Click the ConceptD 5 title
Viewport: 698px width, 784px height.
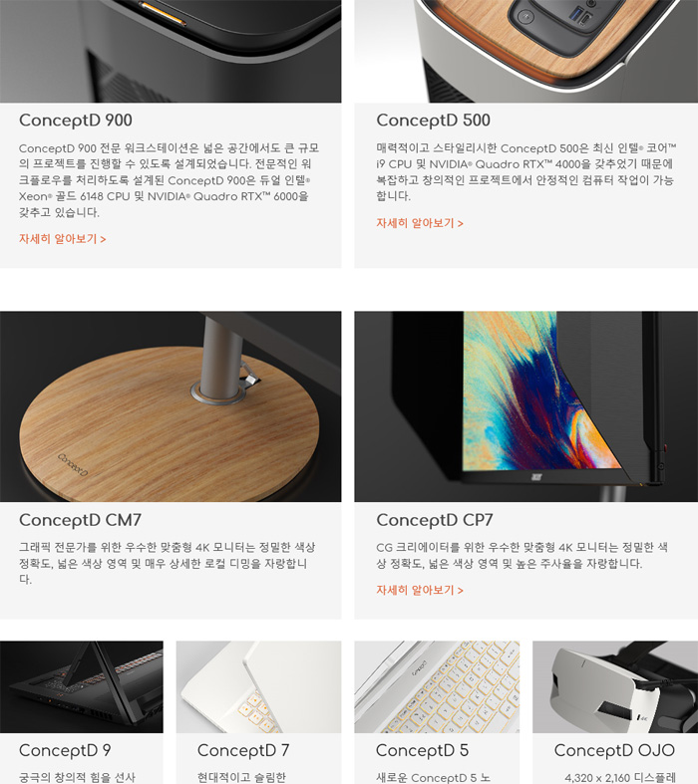(423, 750)
